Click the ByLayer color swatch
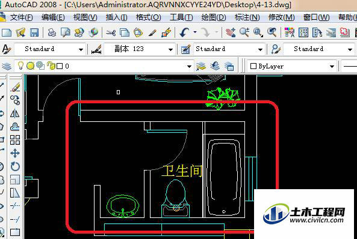The height and width of the screenshot is (239, 357). (253, 66)
